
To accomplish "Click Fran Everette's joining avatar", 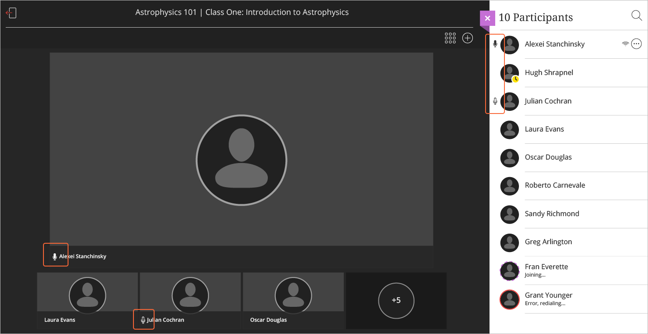I will click(509, 271).
